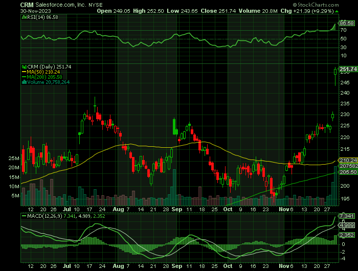Click the 240 price axis label
The image size is (358, 271).
point(345,93)
